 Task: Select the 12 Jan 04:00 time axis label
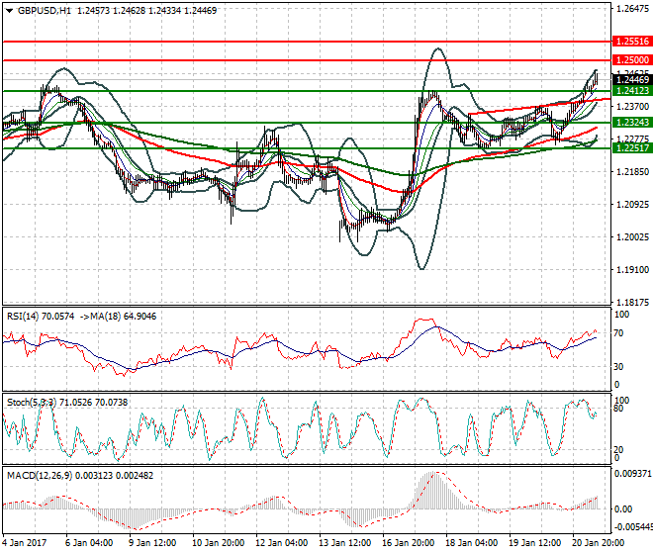click(281, 543)
